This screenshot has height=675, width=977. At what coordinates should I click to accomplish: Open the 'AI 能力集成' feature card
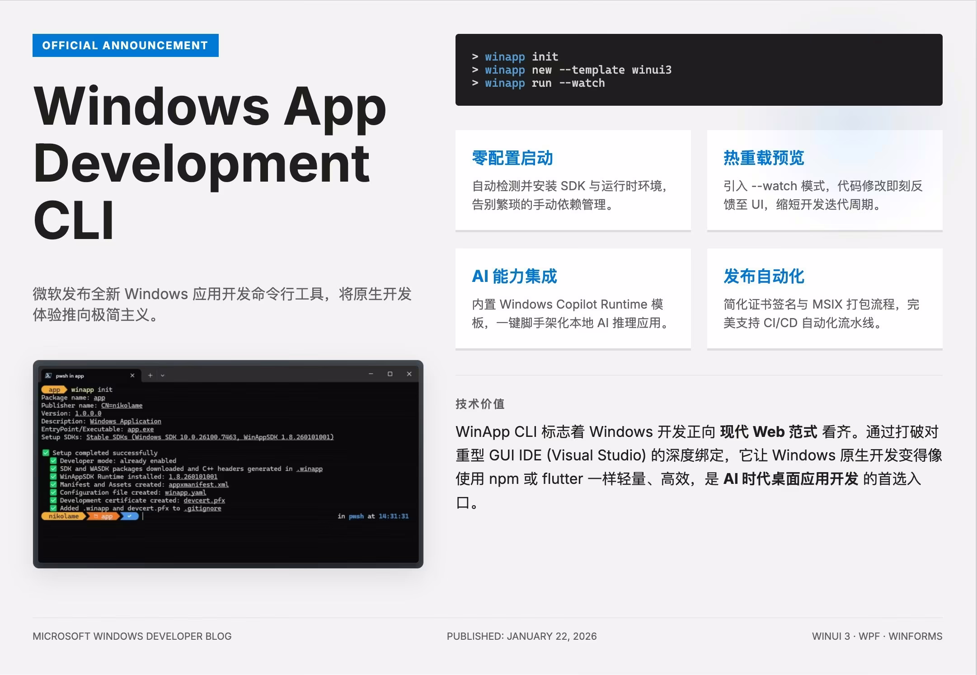pyautogui.click(x=573, y=299)
